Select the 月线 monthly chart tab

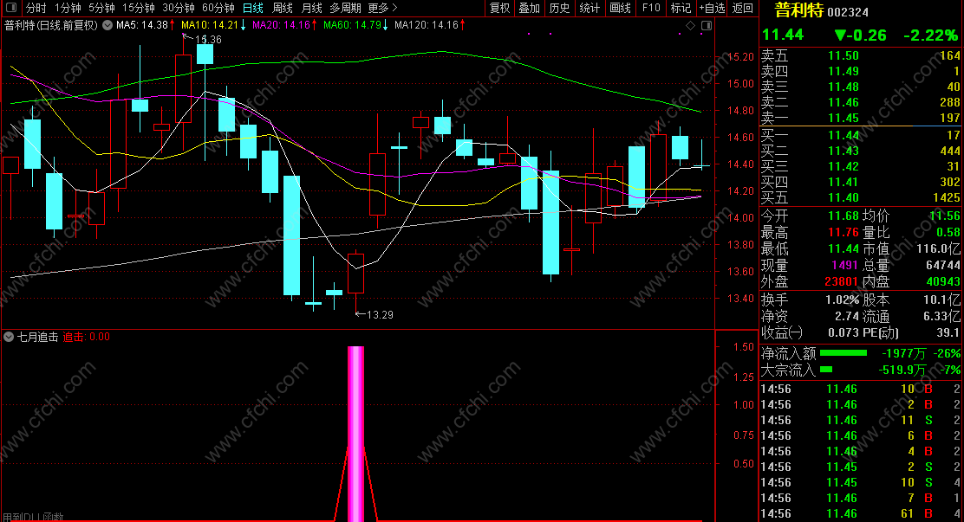click(312, 8)
